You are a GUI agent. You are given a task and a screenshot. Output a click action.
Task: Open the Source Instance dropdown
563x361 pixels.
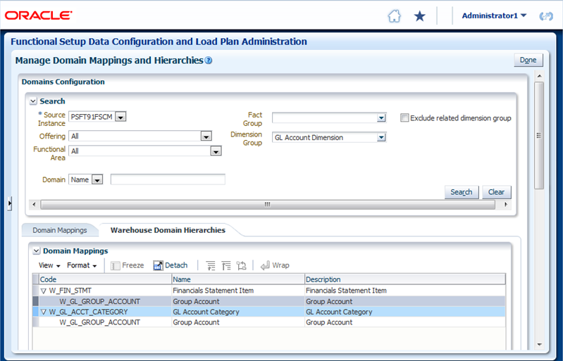(120, 117)
